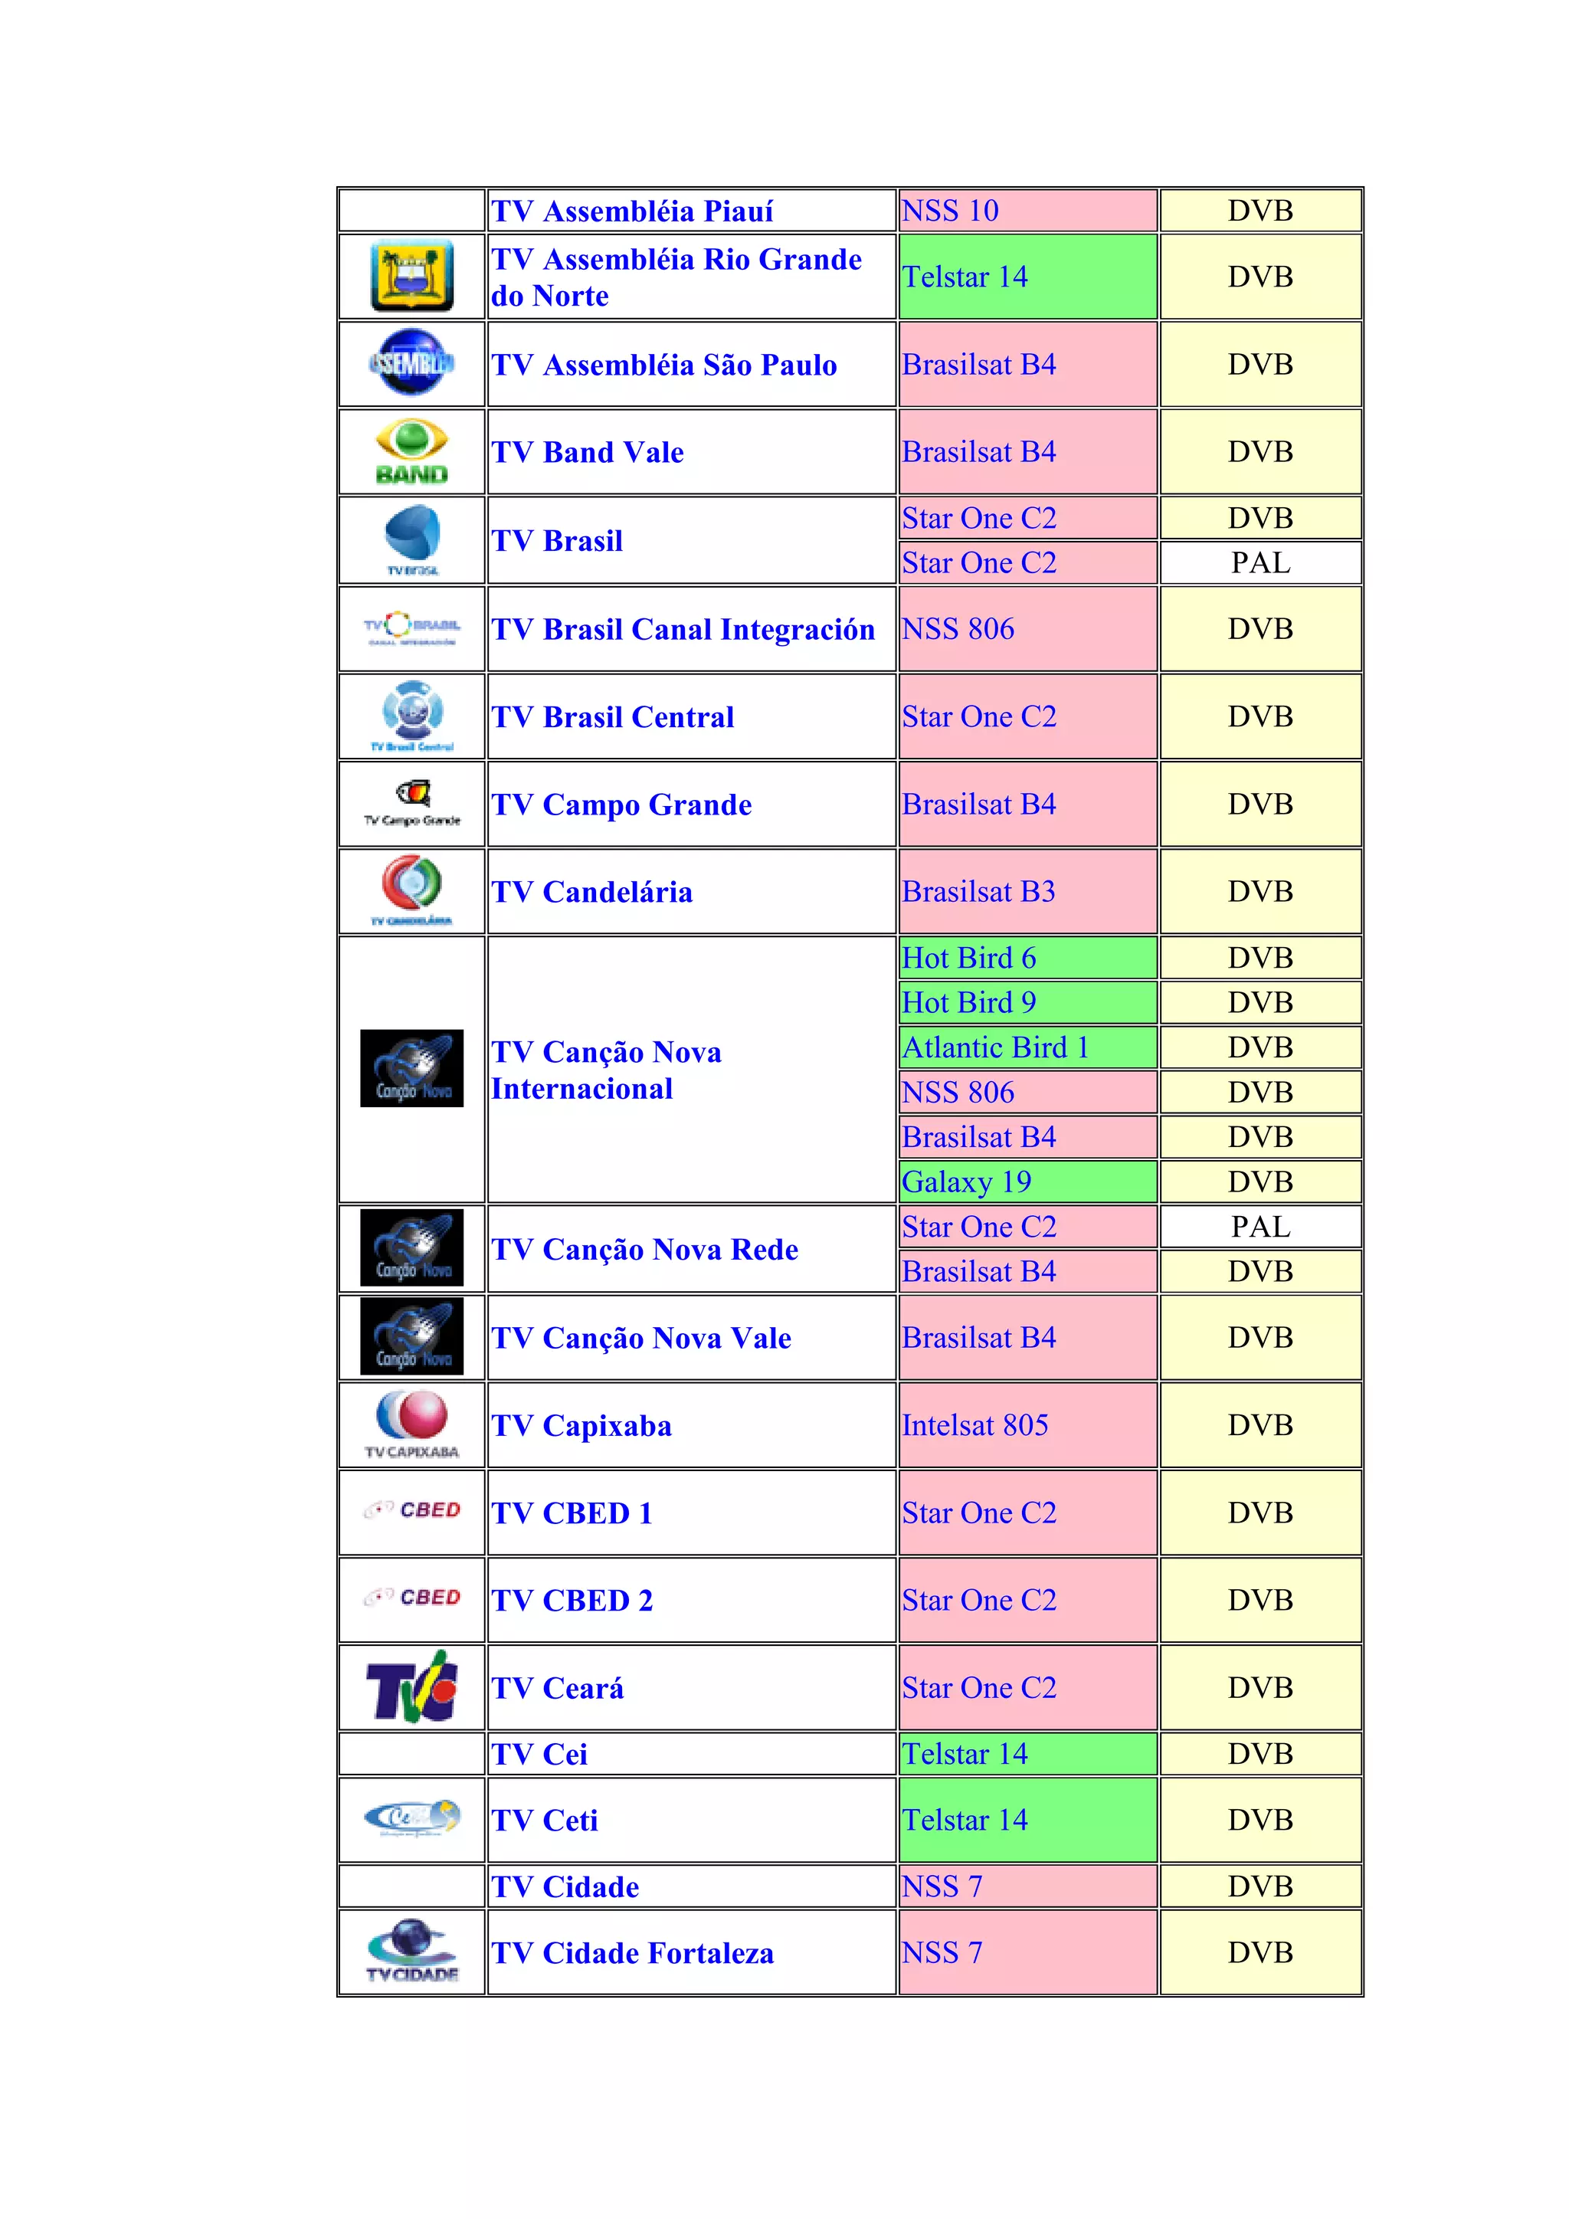
Task: Click the Hot Bird 9 satellite link
Action: 969,1002
